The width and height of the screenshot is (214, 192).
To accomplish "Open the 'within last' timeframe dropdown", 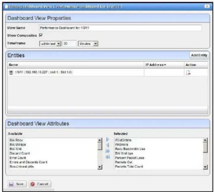I will (x=50, y=44).
